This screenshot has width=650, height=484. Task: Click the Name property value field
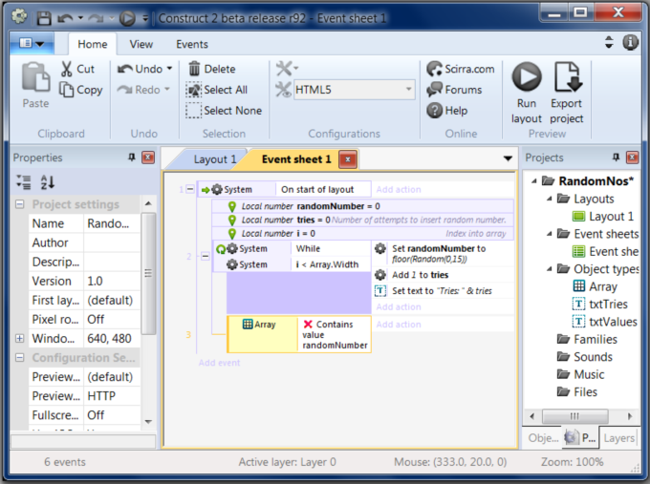click(112, 223)
